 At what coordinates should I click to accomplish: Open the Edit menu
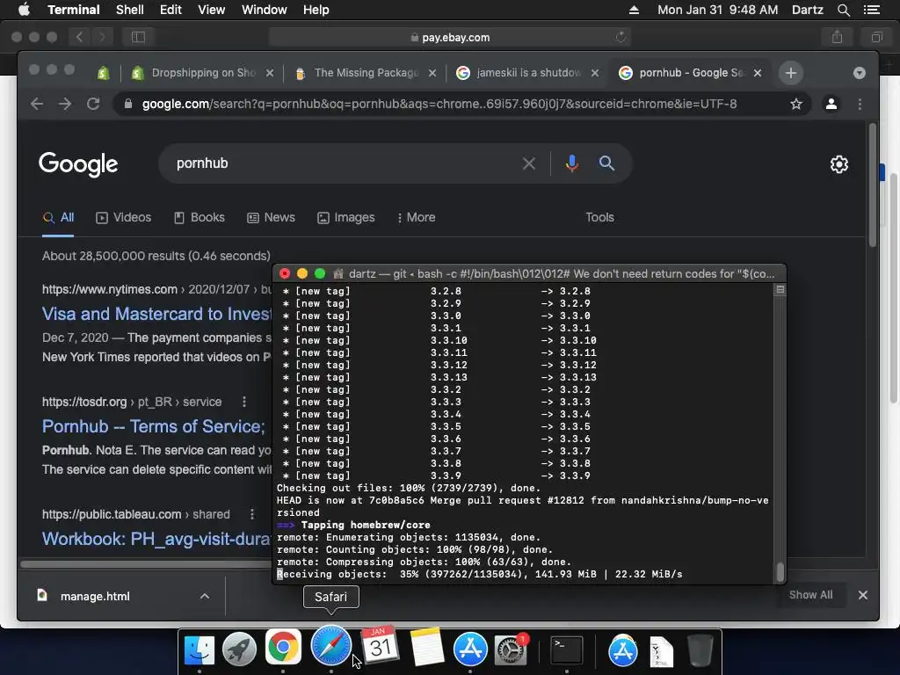pyautogui.click(x=171, y=10)
